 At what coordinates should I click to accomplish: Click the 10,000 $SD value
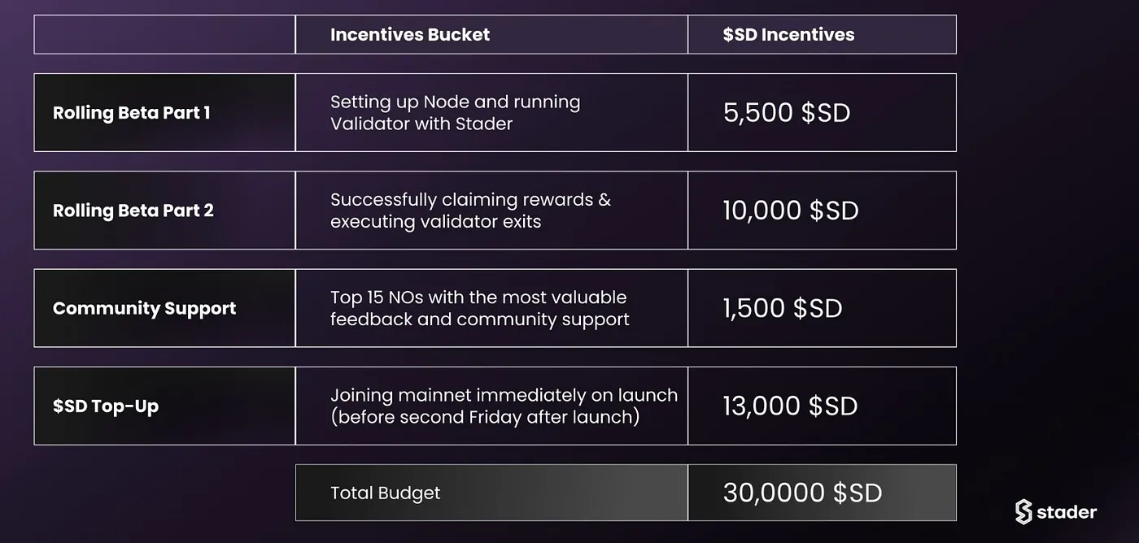(x=791, y=211)
